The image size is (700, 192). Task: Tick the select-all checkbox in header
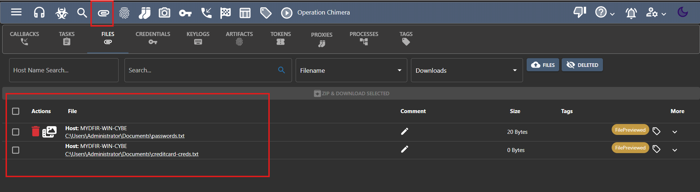[16, 111]
